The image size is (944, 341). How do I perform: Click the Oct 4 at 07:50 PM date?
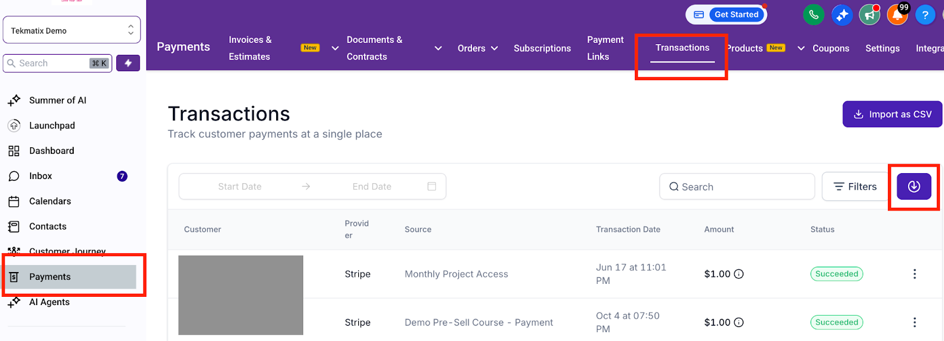click(627, 322)
